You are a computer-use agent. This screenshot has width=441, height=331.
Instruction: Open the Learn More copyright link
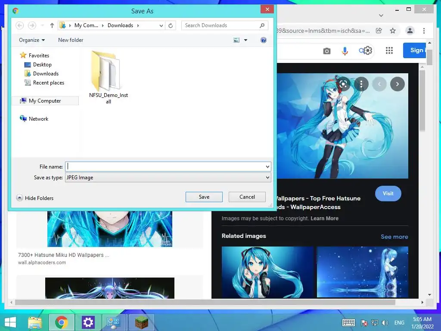click(324, 219)
